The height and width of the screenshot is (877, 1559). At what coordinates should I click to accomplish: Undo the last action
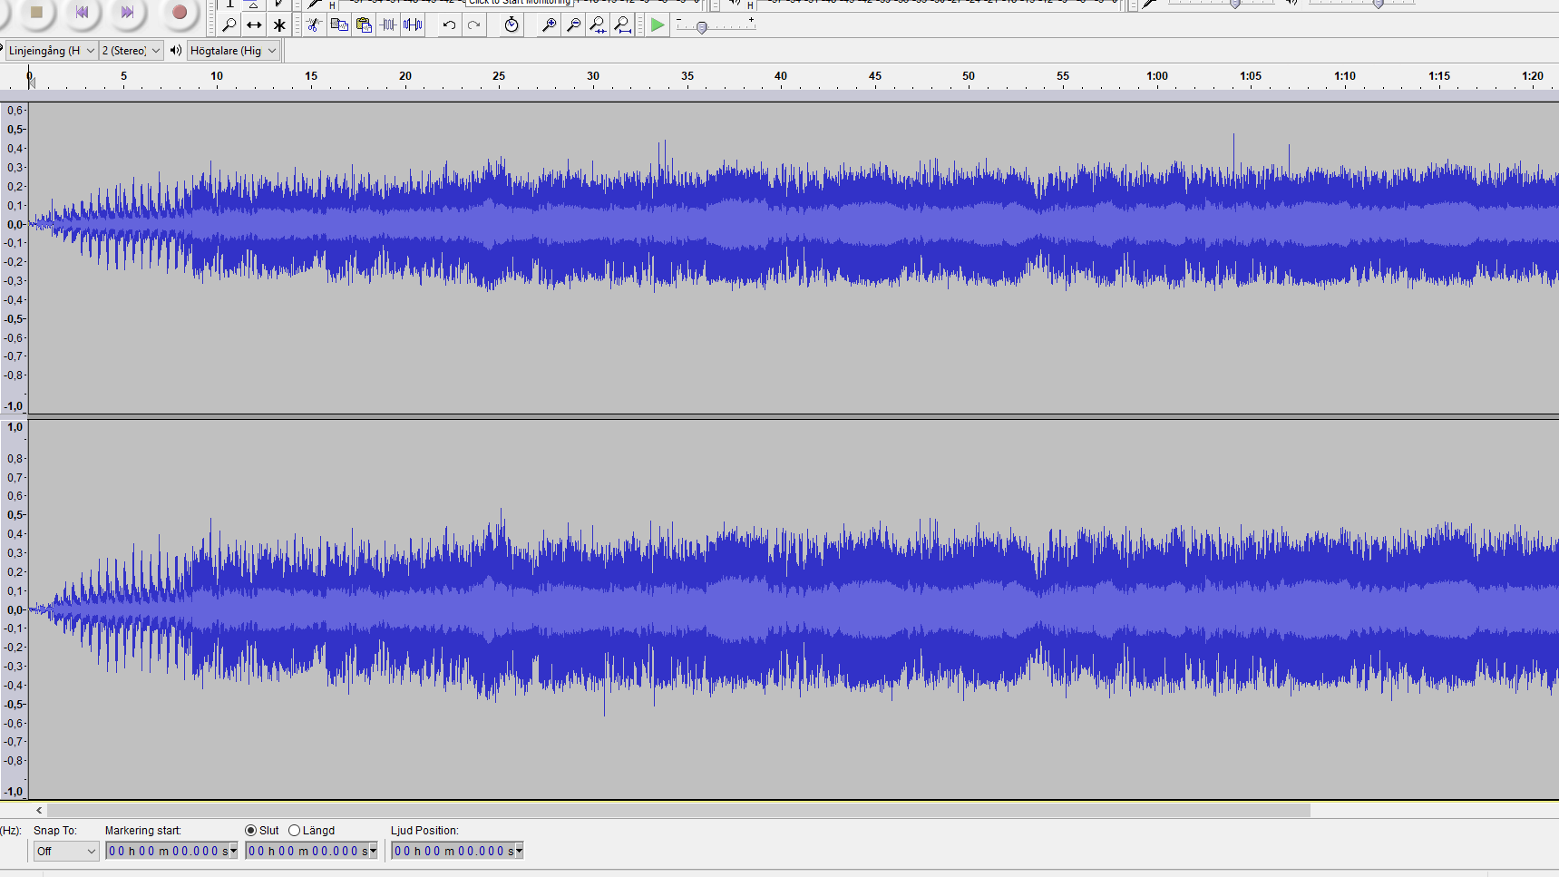(449, 25)
